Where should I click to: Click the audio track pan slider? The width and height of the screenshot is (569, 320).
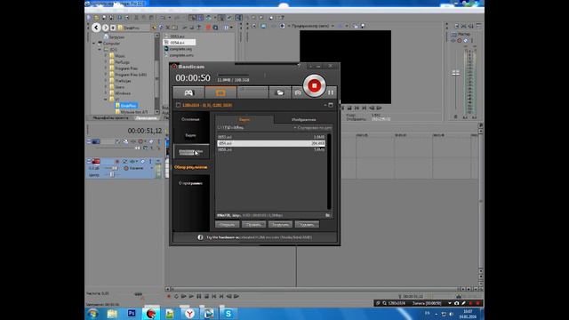coord(111,174)
